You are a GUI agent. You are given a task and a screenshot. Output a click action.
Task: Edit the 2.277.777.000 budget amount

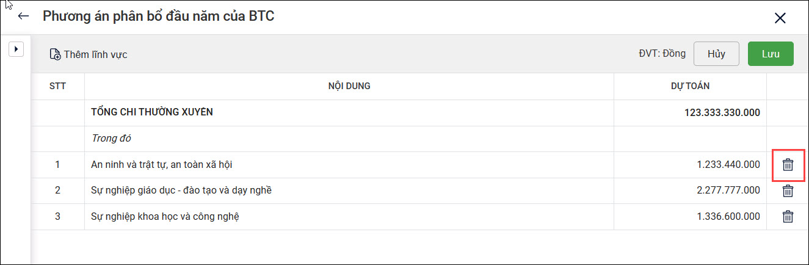pyautogui.click(x=728, y=191)
